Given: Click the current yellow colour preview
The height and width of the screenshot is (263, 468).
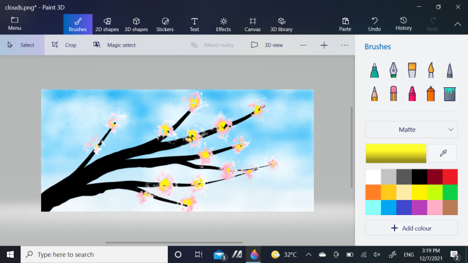Looking at the screenshot, I should tap(396, 153).
